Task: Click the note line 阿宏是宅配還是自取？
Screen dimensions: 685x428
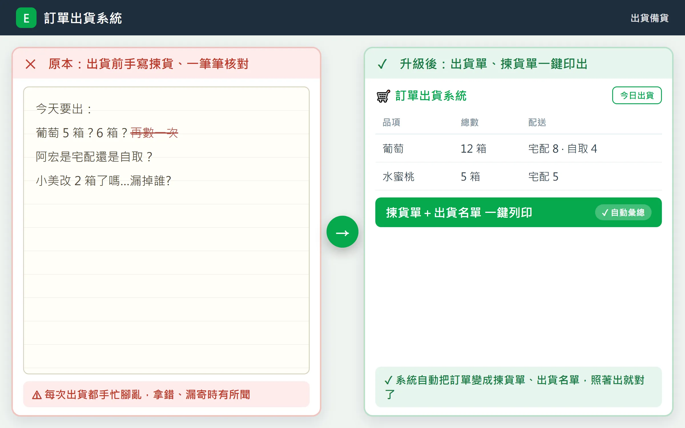Action: tap(95, 157)
